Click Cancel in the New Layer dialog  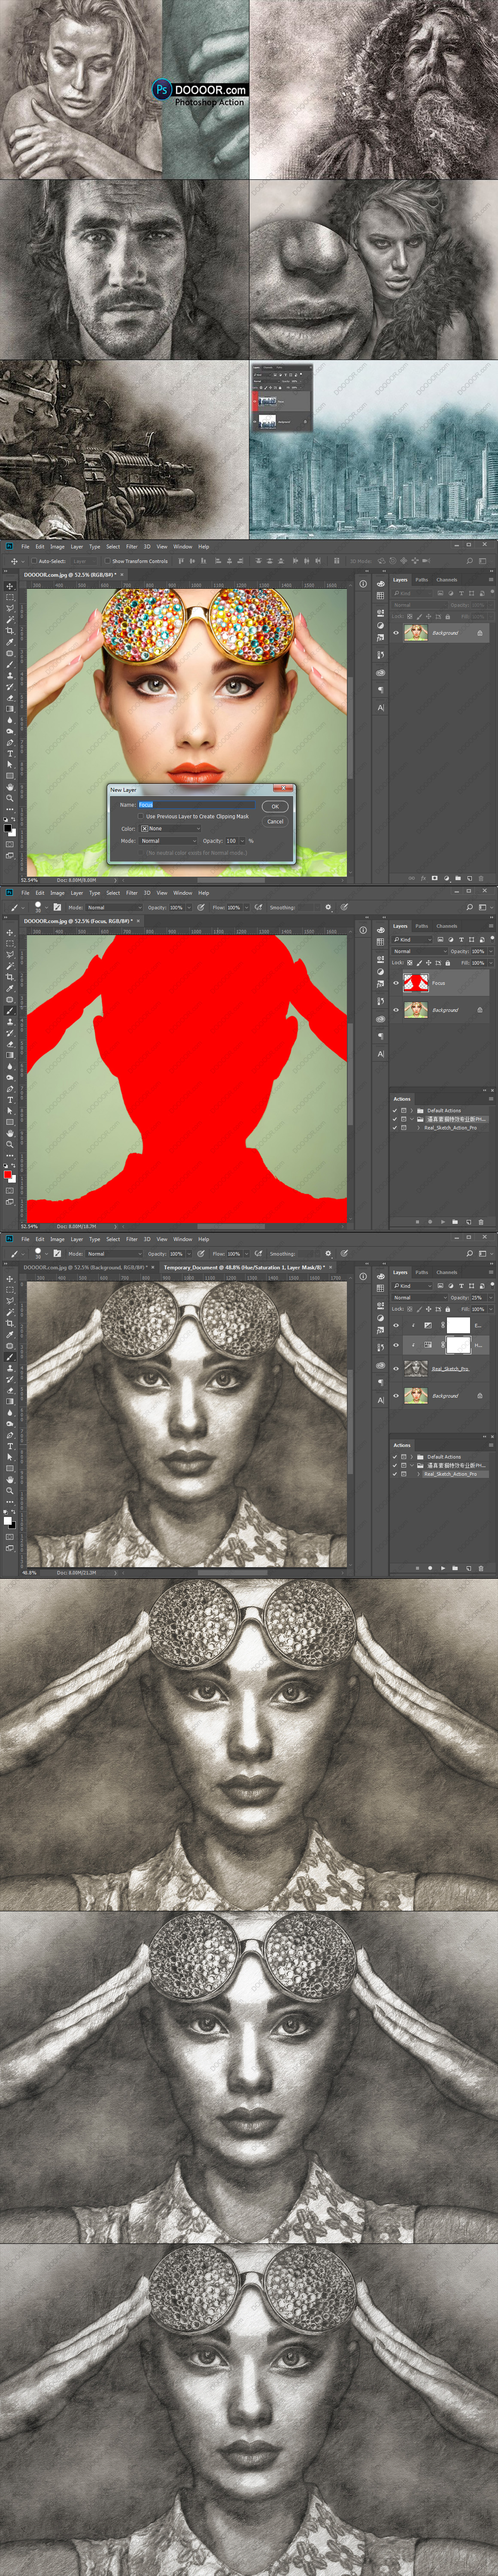[275, 821]
